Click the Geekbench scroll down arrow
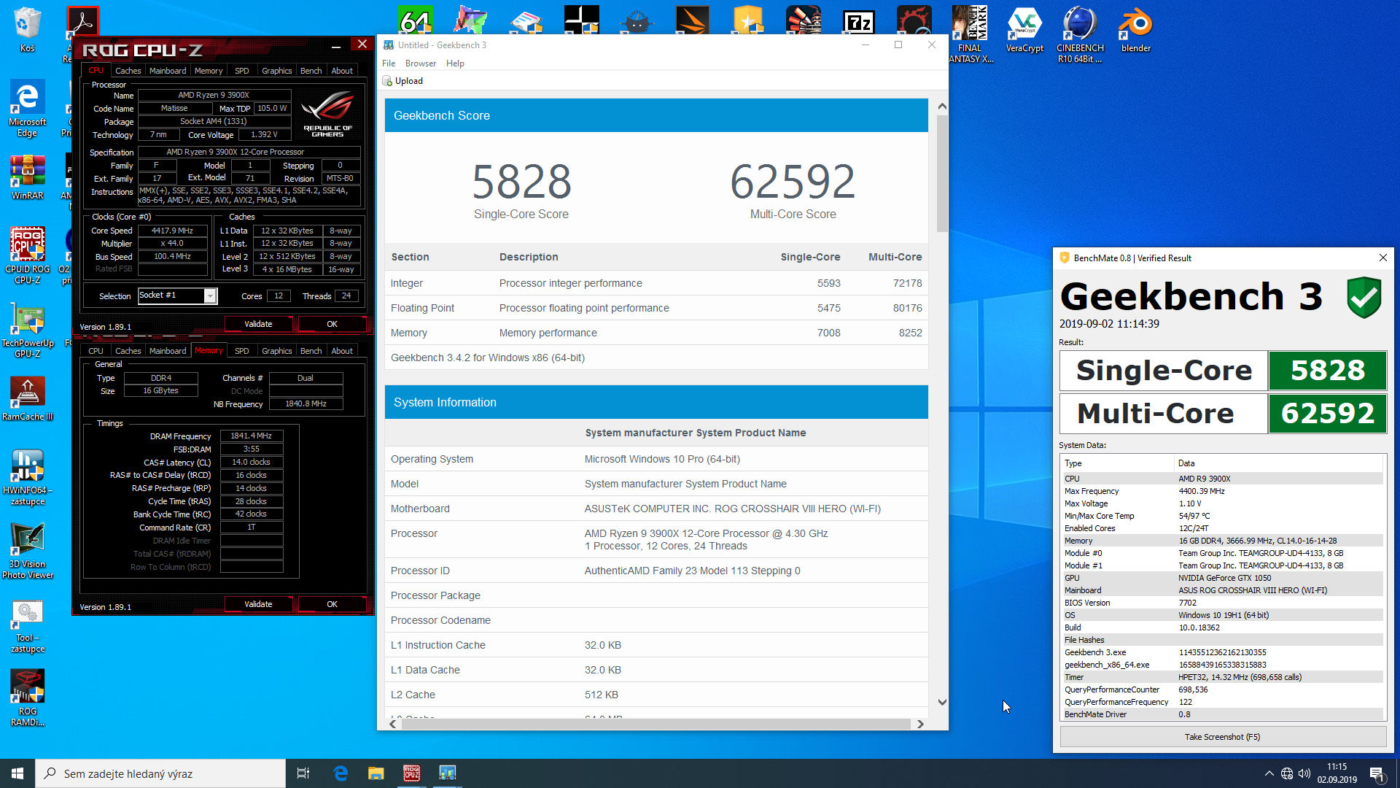The width and height of the screenshot is (1400, 788). click(x=942, y=702)
